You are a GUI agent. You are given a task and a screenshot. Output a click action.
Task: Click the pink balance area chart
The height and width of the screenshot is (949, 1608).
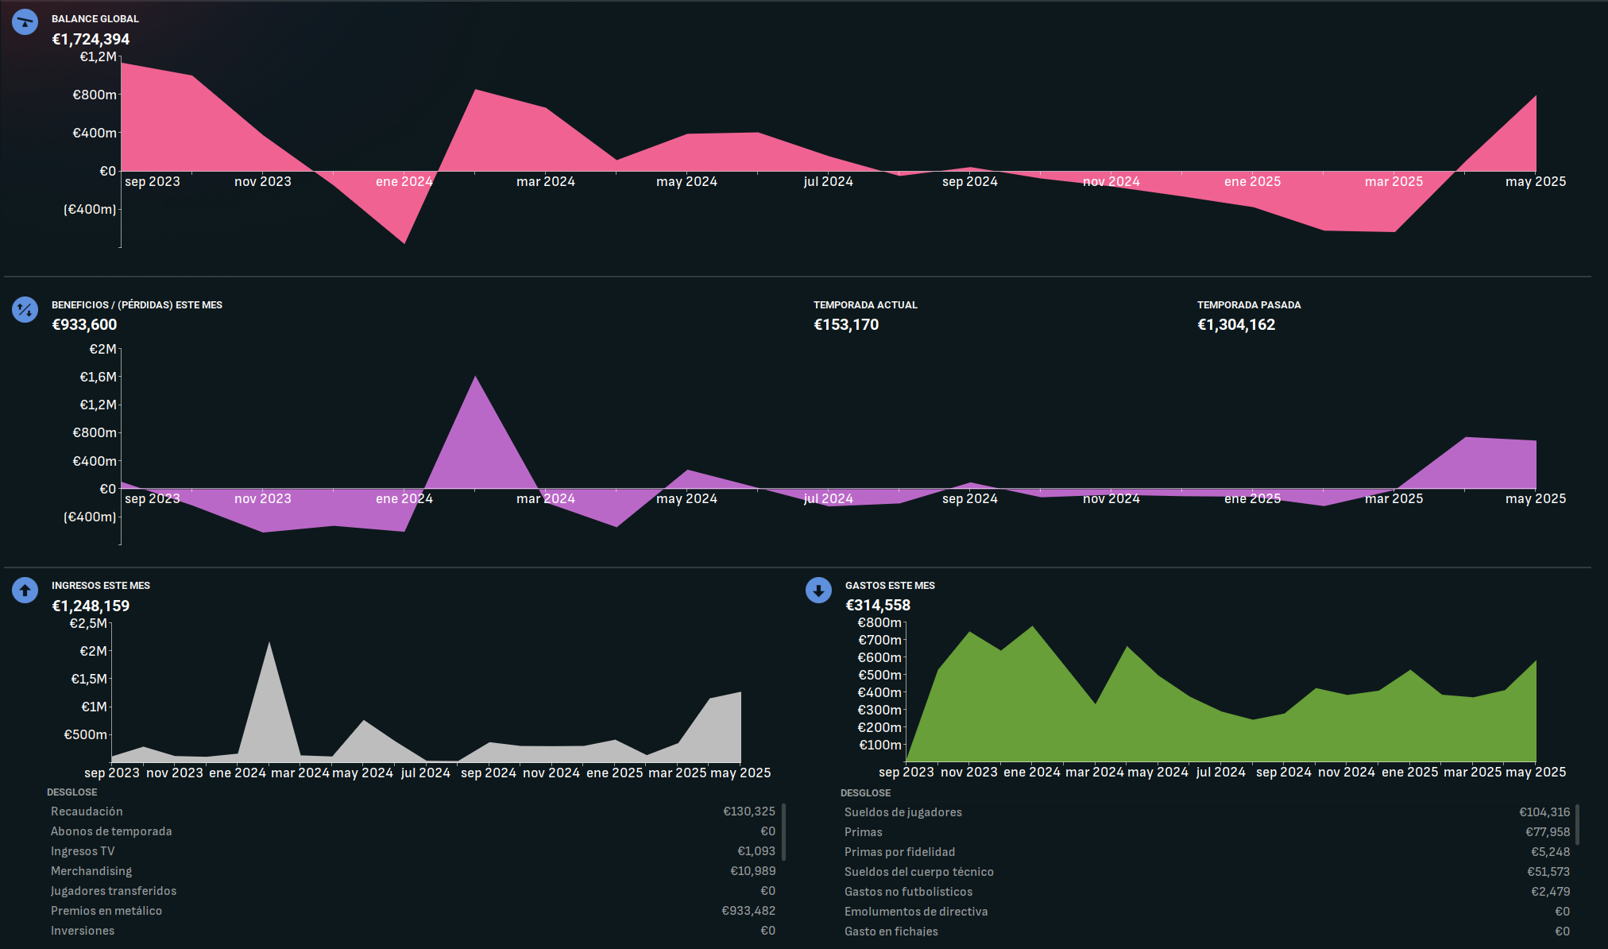click(829, 153)
